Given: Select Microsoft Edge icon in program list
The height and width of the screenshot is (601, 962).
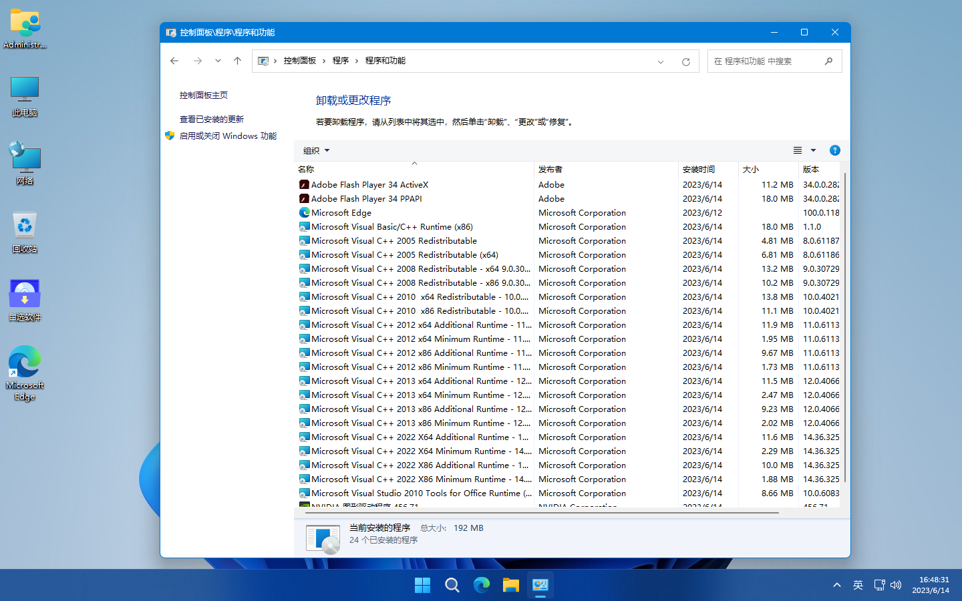Looking at the screenshot, I should (304, 213).
